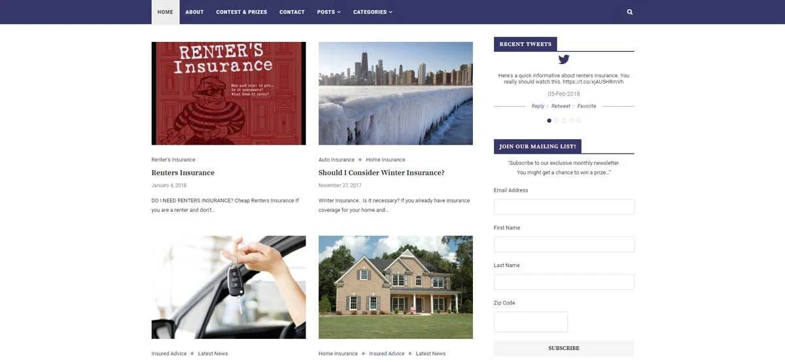This screenshot has width=785, height=363.
Task: Open the Renters Insurance article title
Action: click(x=183, y=173)
